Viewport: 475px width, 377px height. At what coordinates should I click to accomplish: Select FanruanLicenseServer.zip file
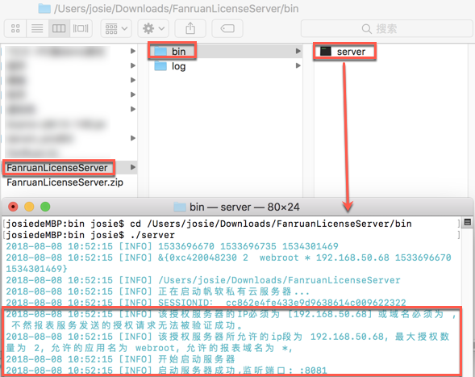[65, 182]
